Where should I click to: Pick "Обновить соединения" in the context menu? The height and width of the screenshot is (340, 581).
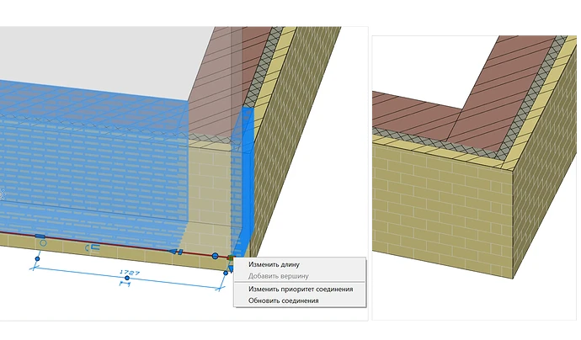tap(284, 300)
